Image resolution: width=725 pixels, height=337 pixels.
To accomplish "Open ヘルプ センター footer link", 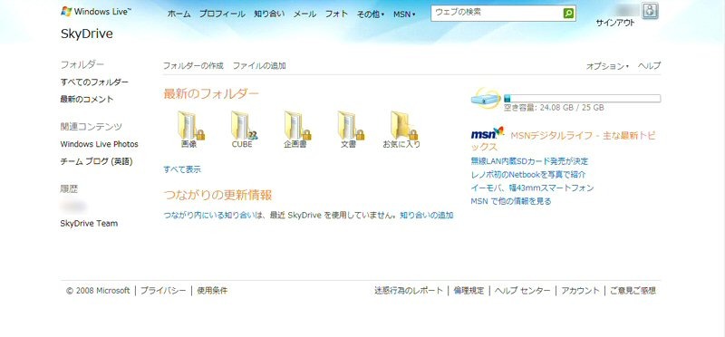I will tap(523, 291).
